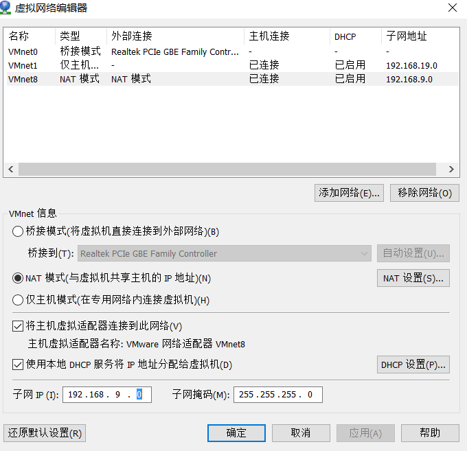Click the DHCP column header
The height and width of the screenshot is (451, 467).
point(356,36)
